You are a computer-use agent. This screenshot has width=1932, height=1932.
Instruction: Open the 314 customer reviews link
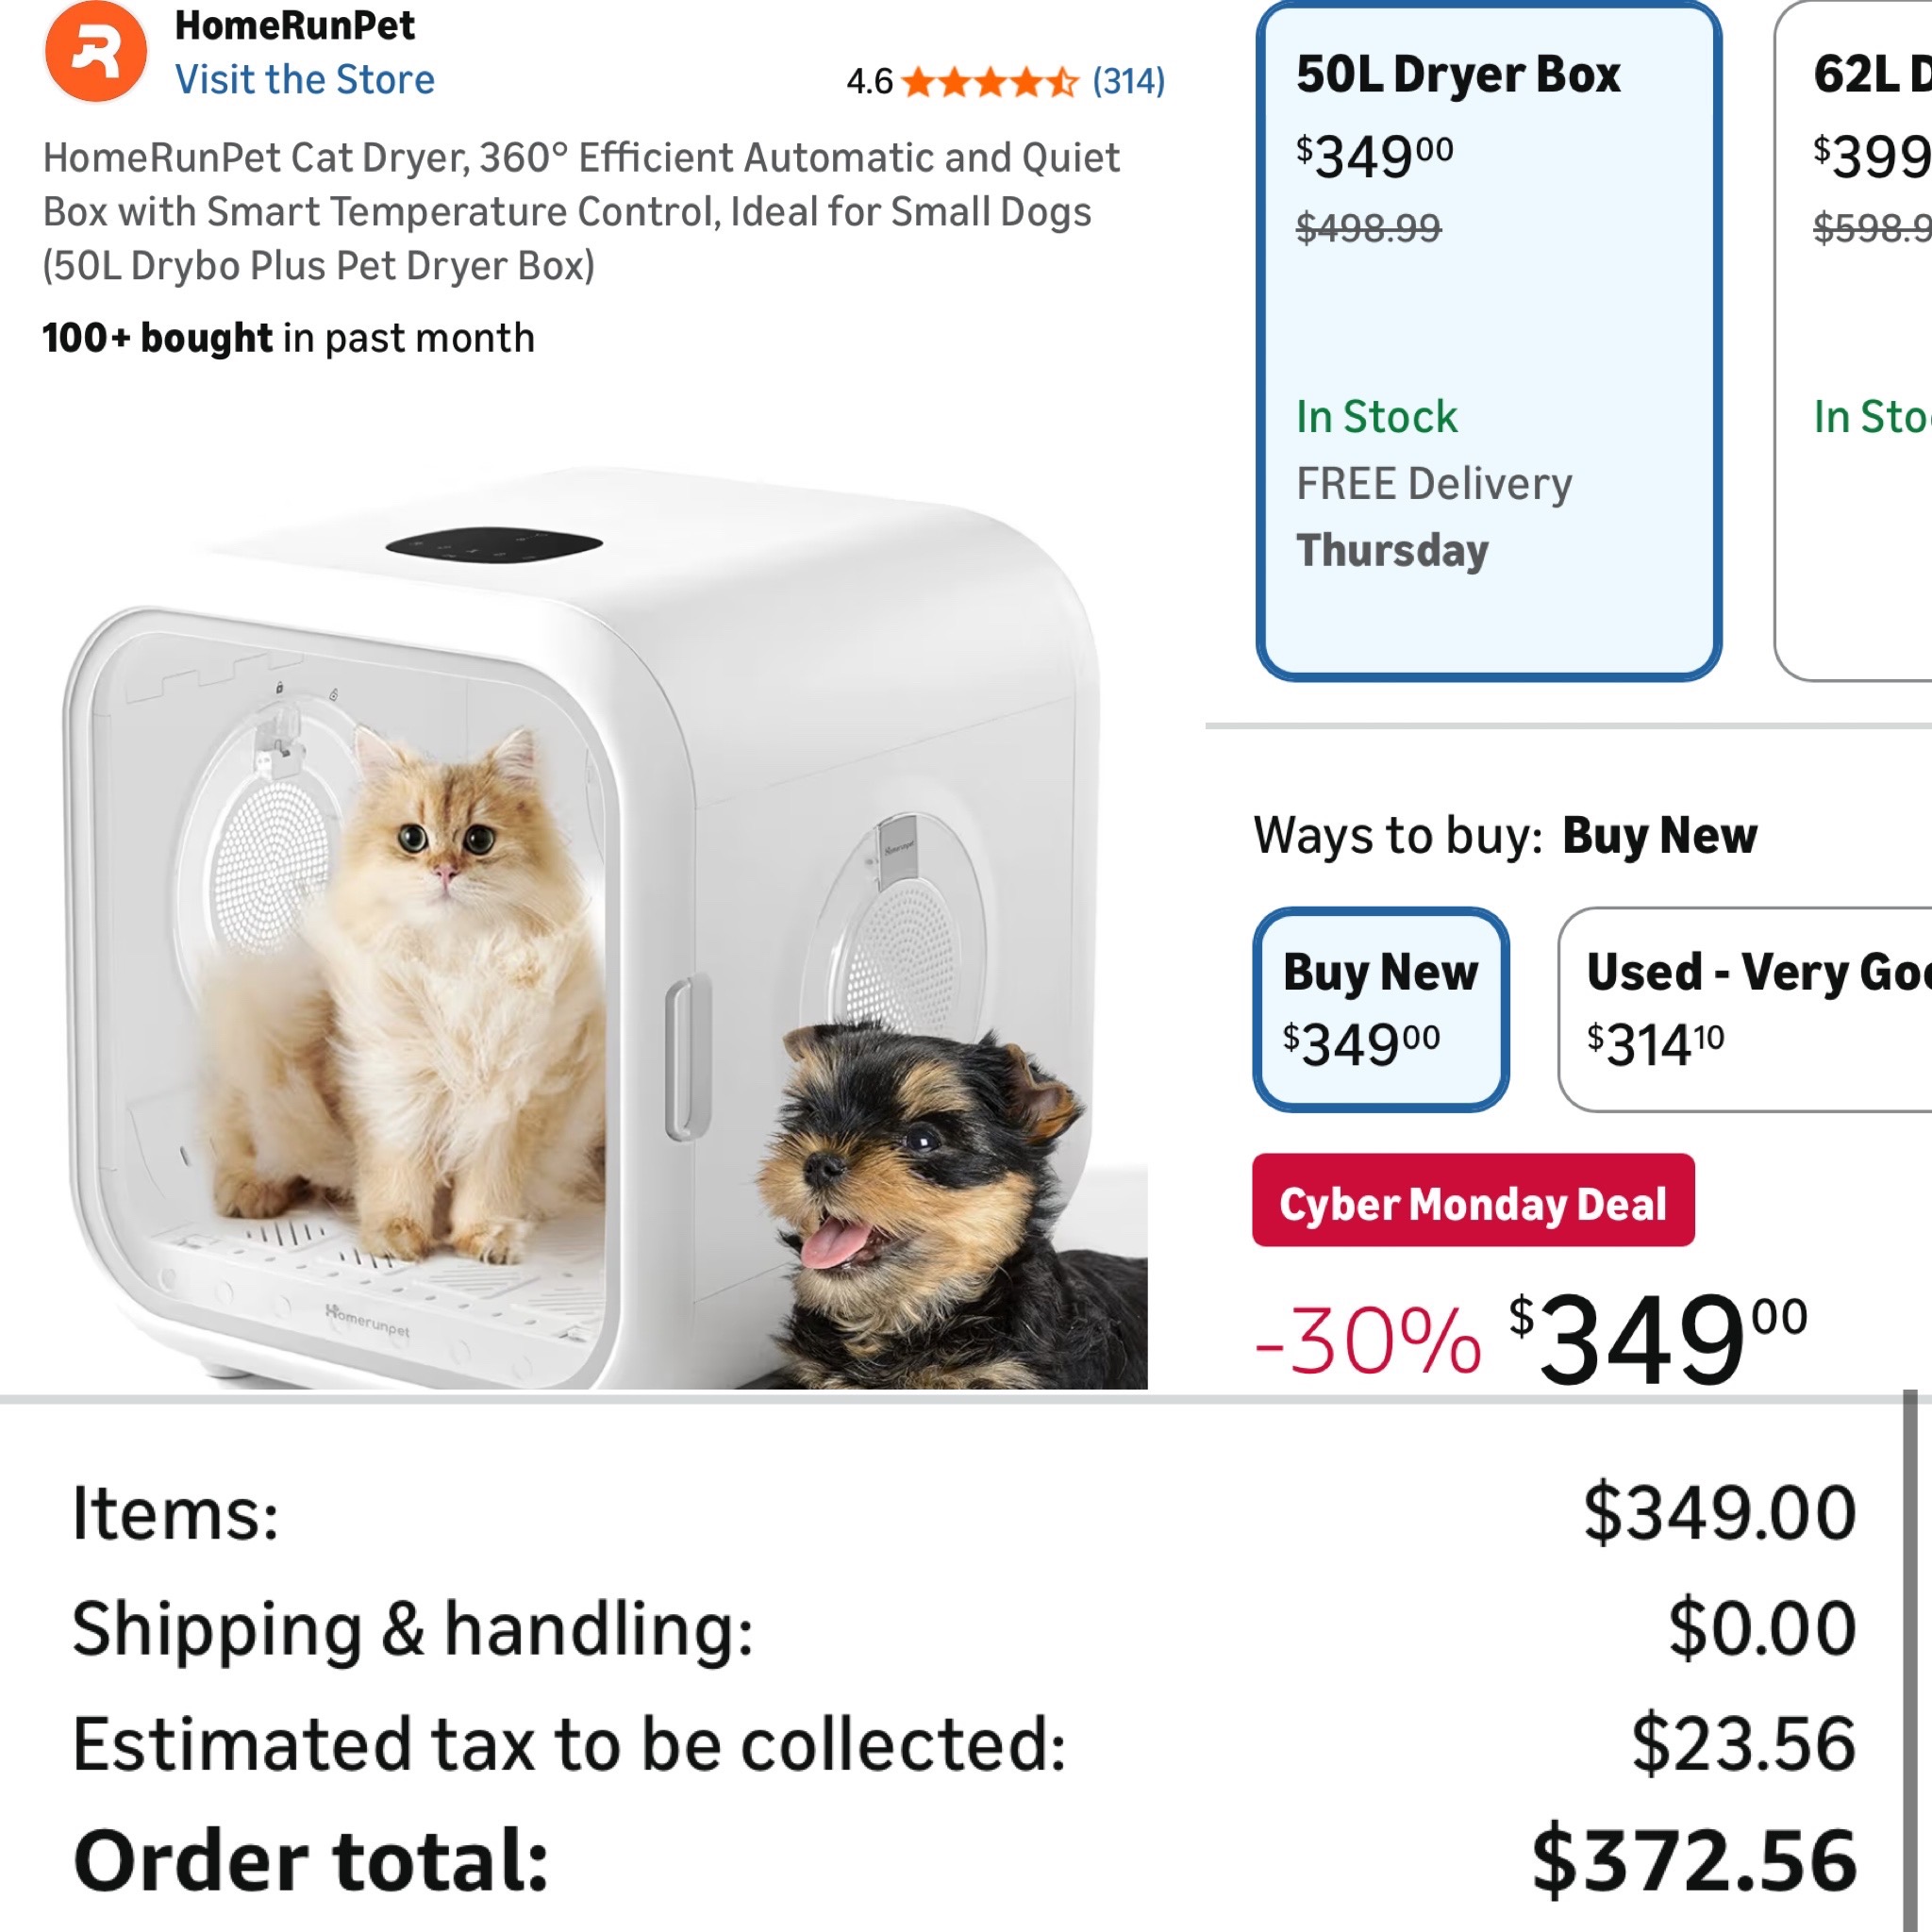click(x=1128, y=81)
